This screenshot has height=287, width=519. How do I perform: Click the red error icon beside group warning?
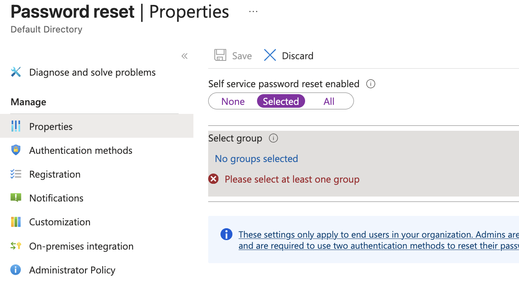[214, 179]
